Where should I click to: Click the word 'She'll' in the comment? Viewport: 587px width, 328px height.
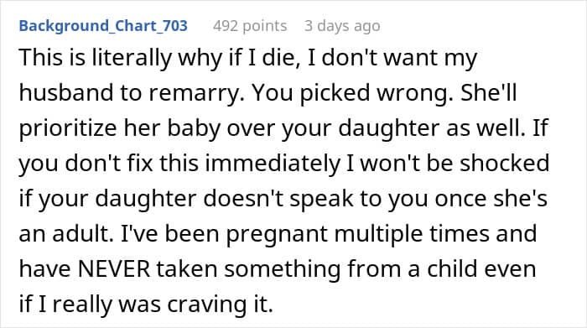tap(489, 92)
